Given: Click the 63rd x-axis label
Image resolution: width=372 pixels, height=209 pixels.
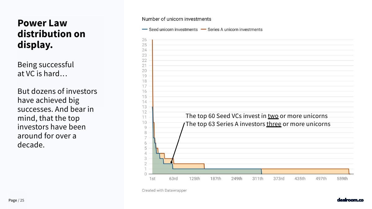Looking at the screenshot, I should (x=173, y=179).
